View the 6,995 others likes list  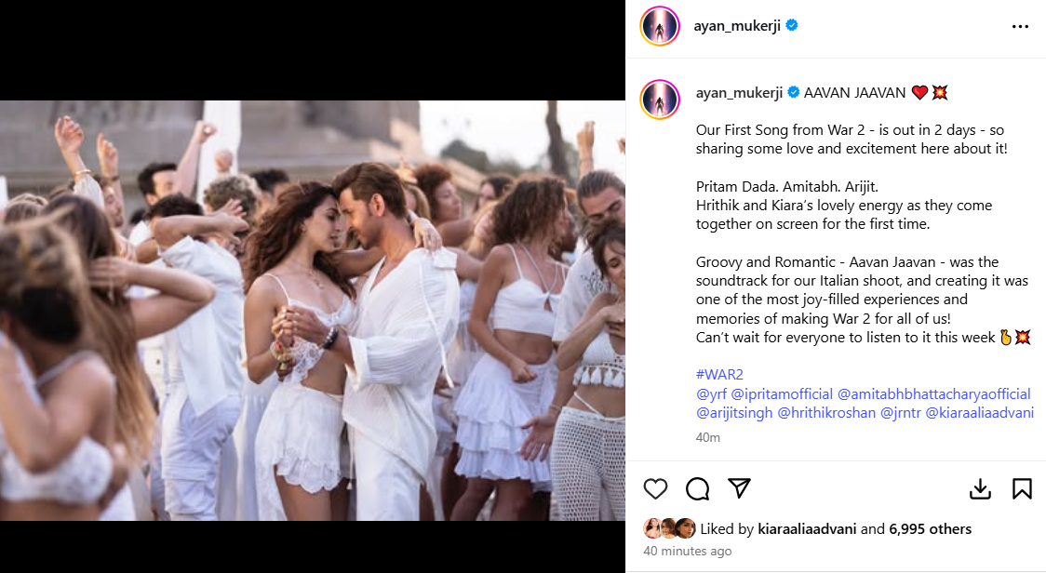pyautogui.click(x=930, y=529)
